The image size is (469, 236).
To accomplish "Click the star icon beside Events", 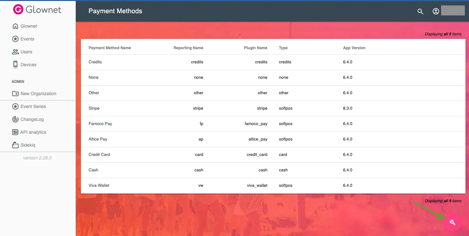I will pyautogui.click(x=15, y=39).
